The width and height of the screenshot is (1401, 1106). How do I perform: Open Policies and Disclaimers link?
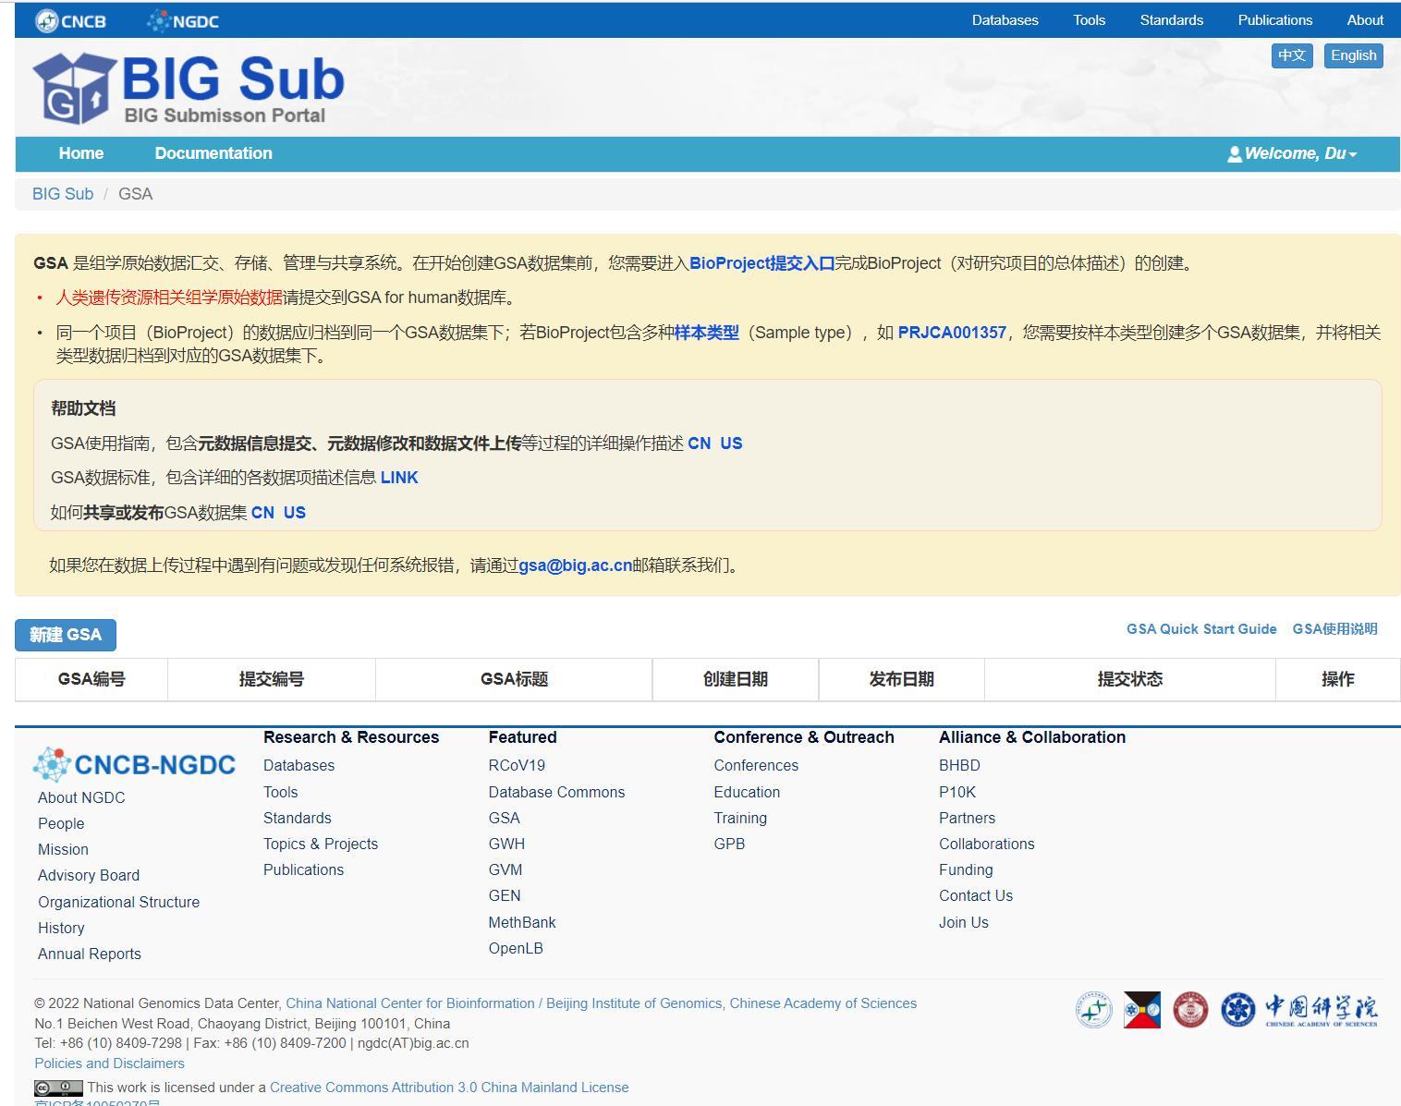coord(109,1063)
